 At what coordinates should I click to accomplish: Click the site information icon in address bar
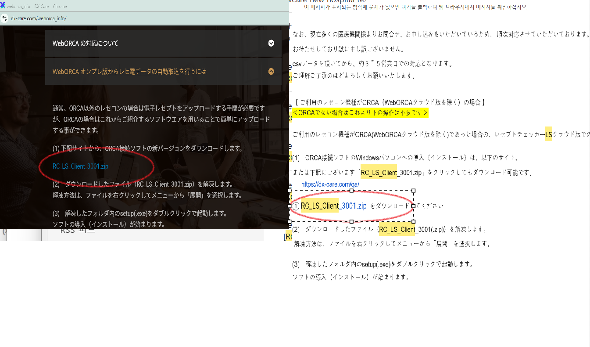(x=4, y=18)
